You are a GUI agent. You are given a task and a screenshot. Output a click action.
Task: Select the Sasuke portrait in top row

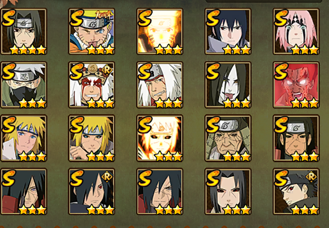(x=228, y=32)
